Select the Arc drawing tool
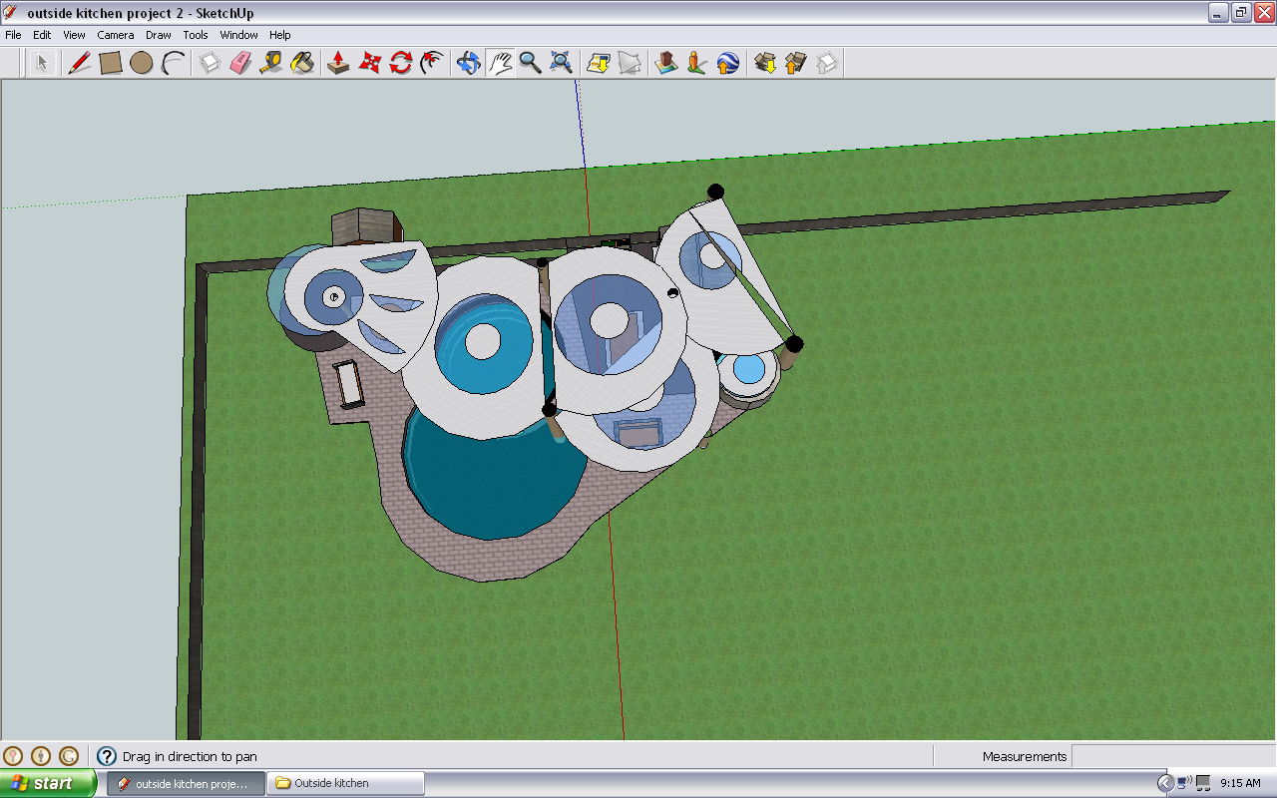 pos(174,63)
